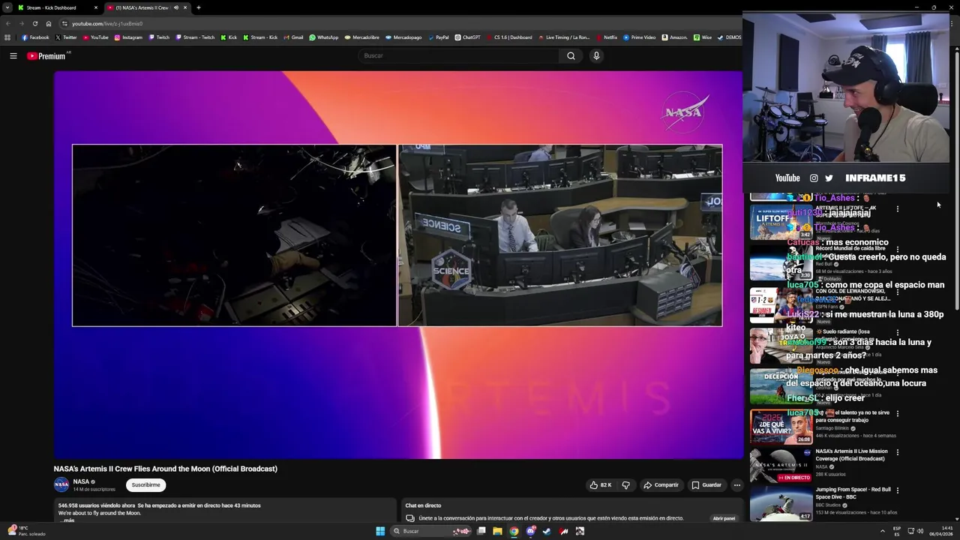Screen dimensions: 960x540
Task: Open a new browser tab
Action: (x=198, y=7)
